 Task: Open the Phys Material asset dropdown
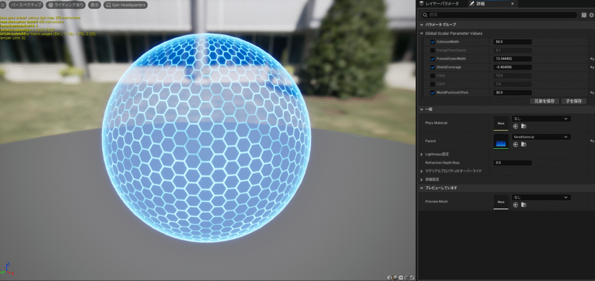(x=541, y=118)
